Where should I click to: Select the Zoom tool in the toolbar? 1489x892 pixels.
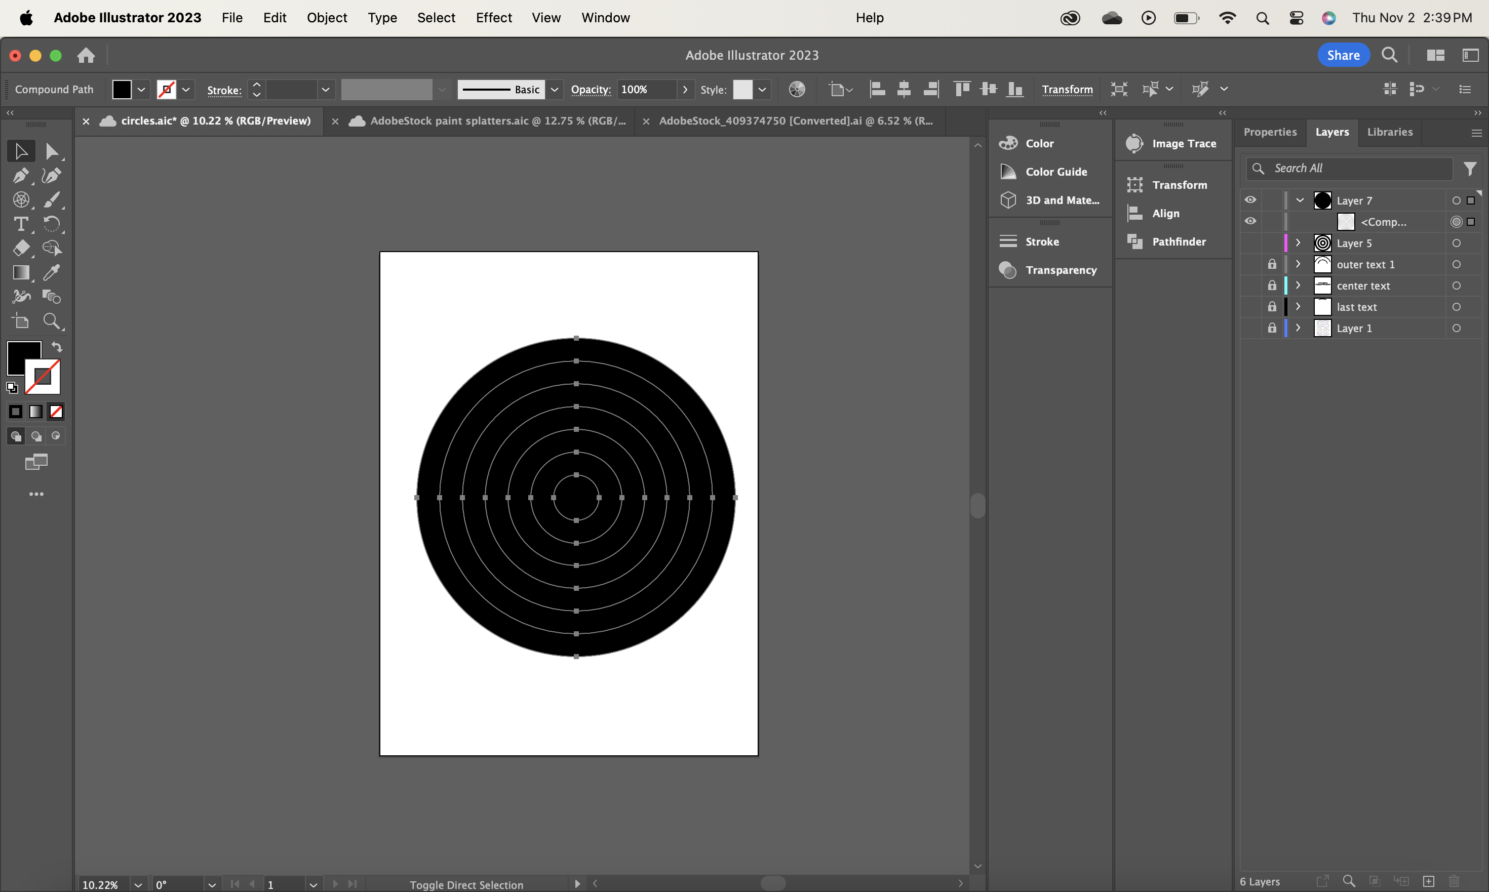(52, 321)
